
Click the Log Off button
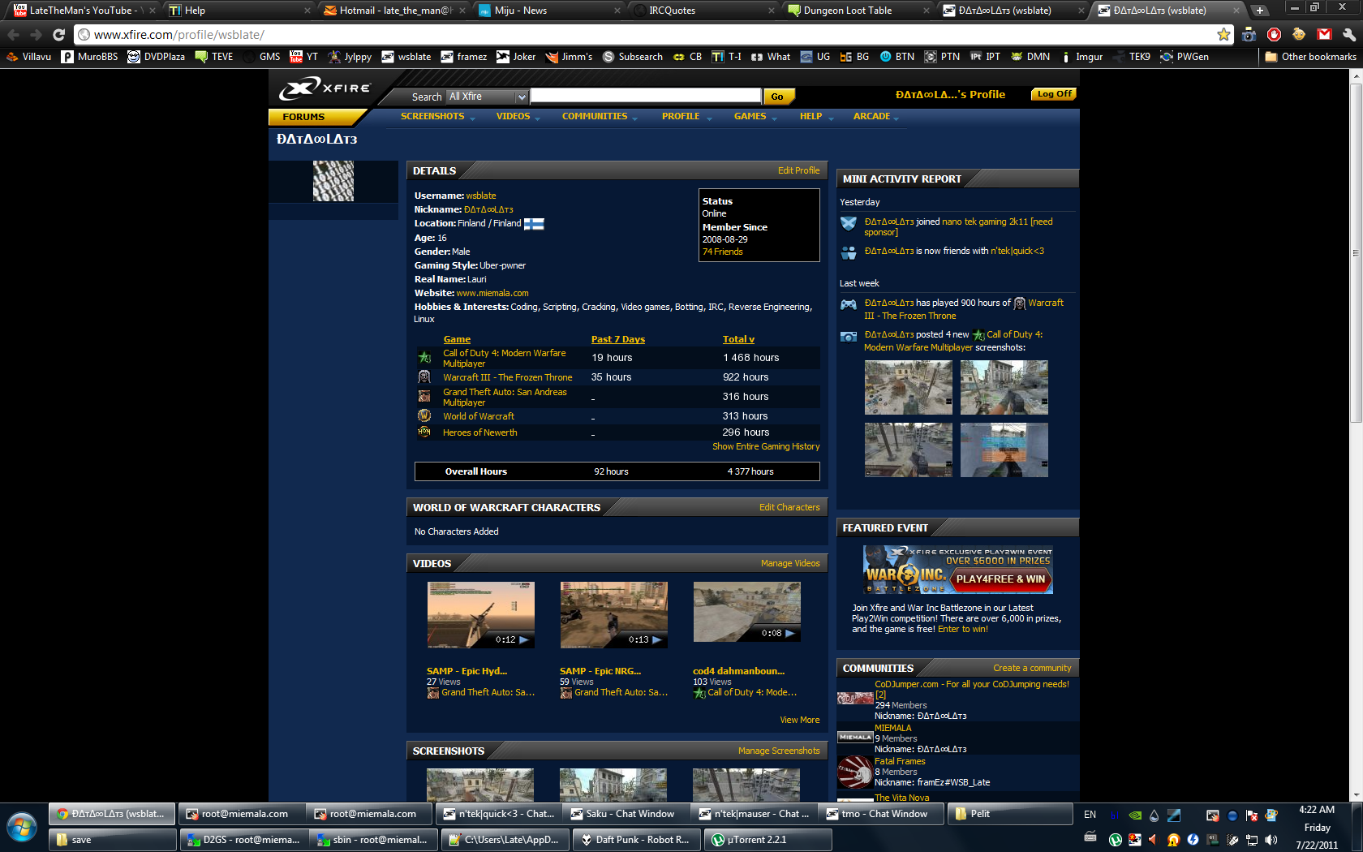(x=1054, y=94)
